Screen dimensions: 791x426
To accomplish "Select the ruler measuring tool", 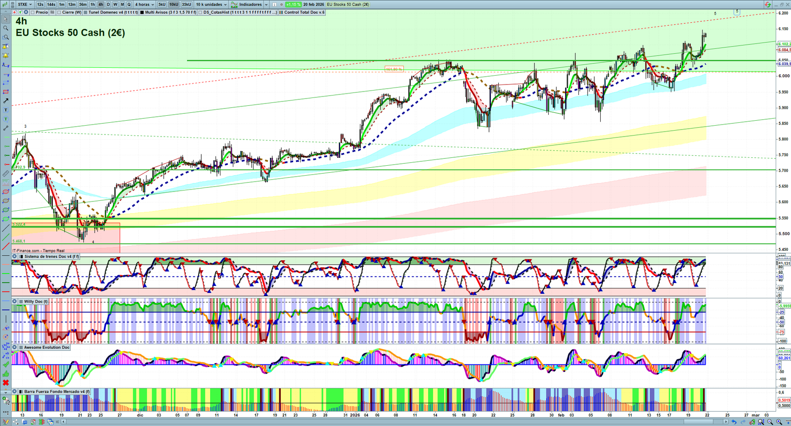I will click(x=5, y=174).
